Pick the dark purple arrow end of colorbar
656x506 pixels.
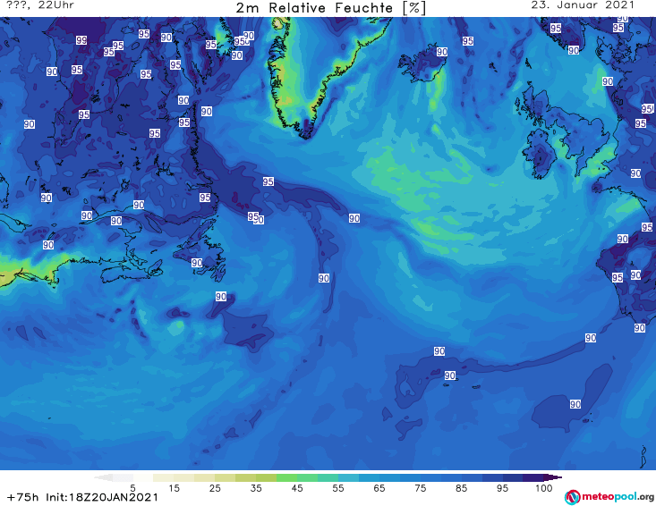pyautogui.click(x=553, y=477)
